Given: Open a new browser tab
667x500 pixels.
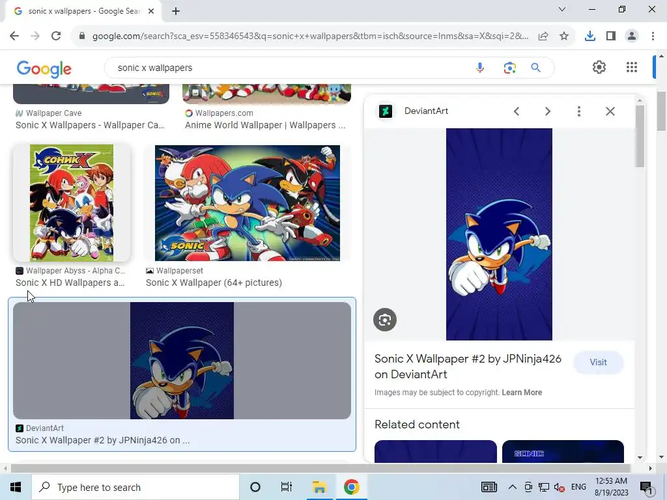Looking at the screenshot, I should [x=176, y=11].
